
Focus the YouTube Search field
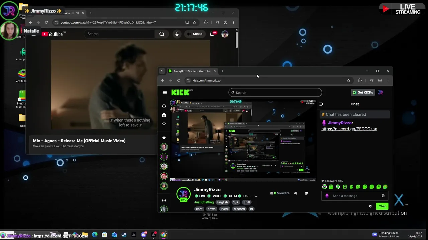pyautogui.click(x=119, y=34)
